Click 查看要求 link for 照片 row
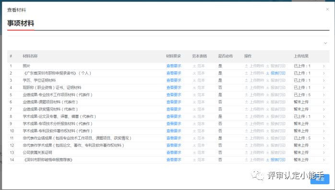The height and width of the screenshot is (190, 335). click(174, 66)
